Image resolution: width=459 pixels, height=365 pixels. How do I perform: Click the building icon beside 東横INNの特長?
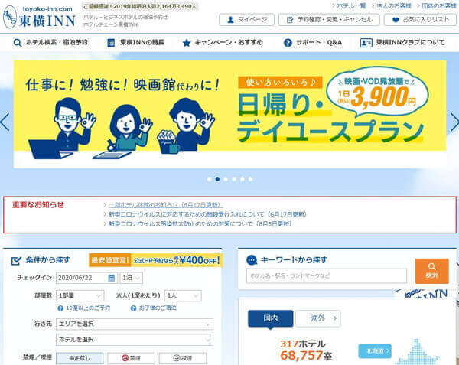pos(111,43)
